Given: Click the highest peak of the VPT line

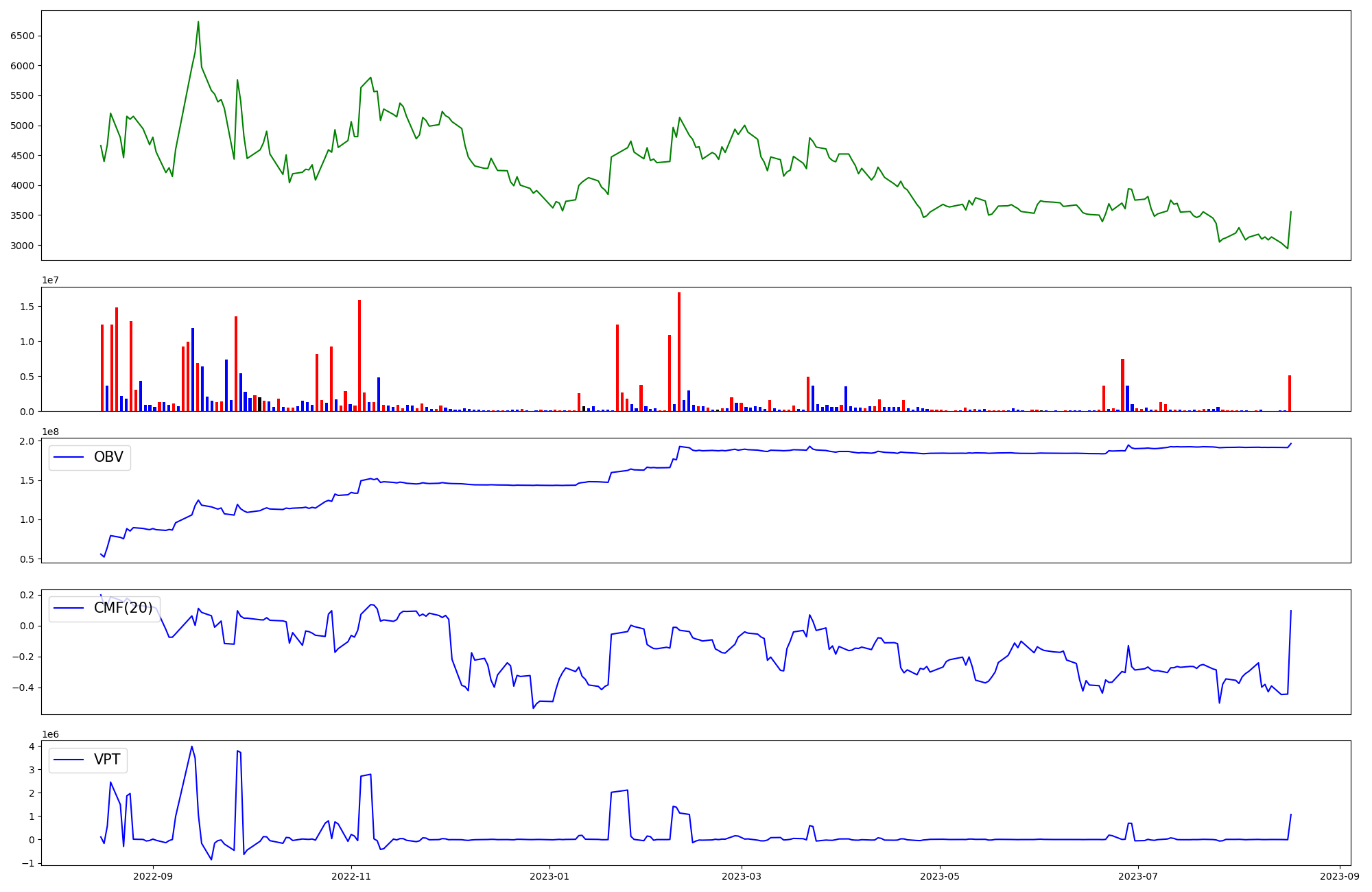Looking at the screenshot, I should (191, 747).
